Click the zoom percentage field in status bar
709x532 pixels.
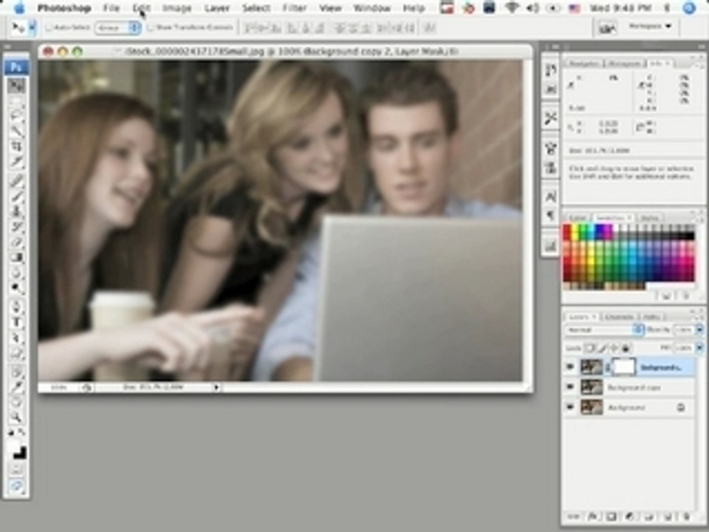tap(58, 387)
